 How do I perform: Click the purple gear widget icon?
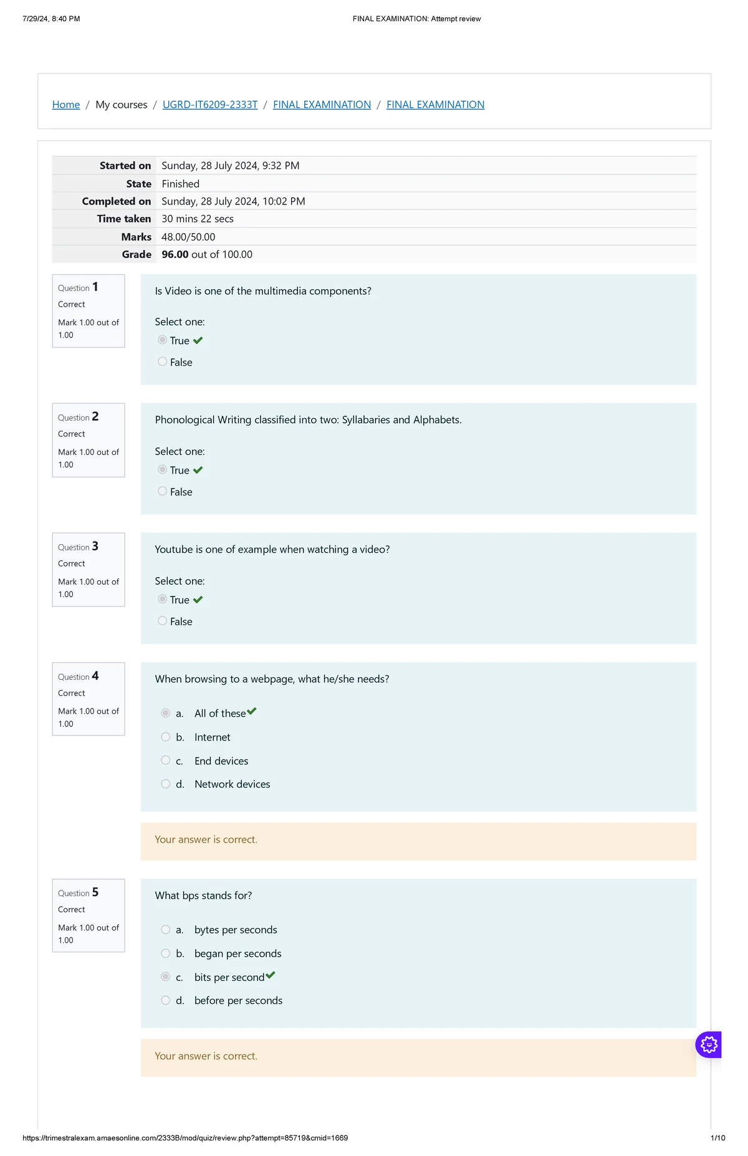[709, 1044]
